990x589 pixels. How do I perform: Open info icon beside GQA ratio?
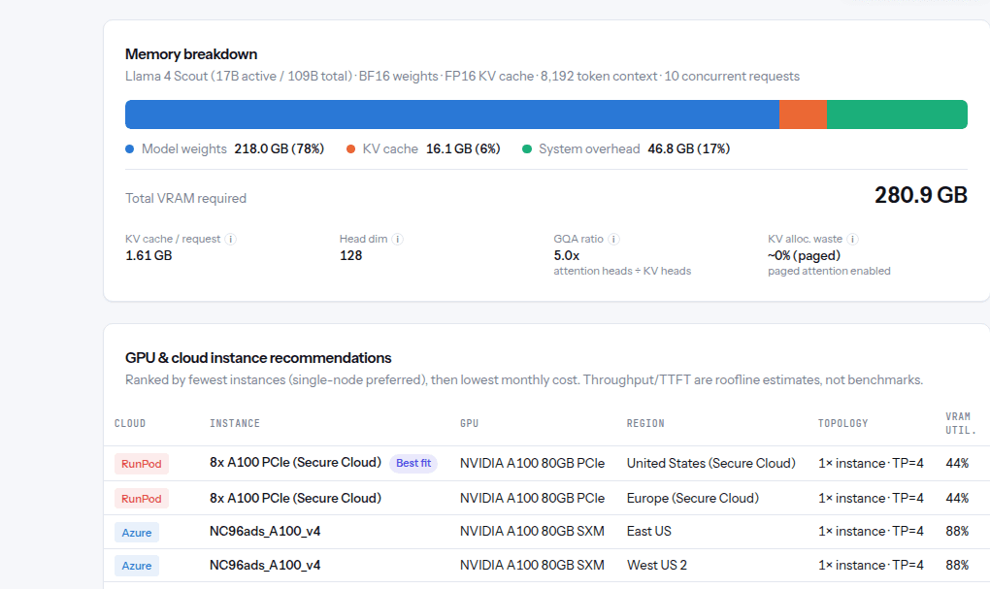click(x=613, y=240)
